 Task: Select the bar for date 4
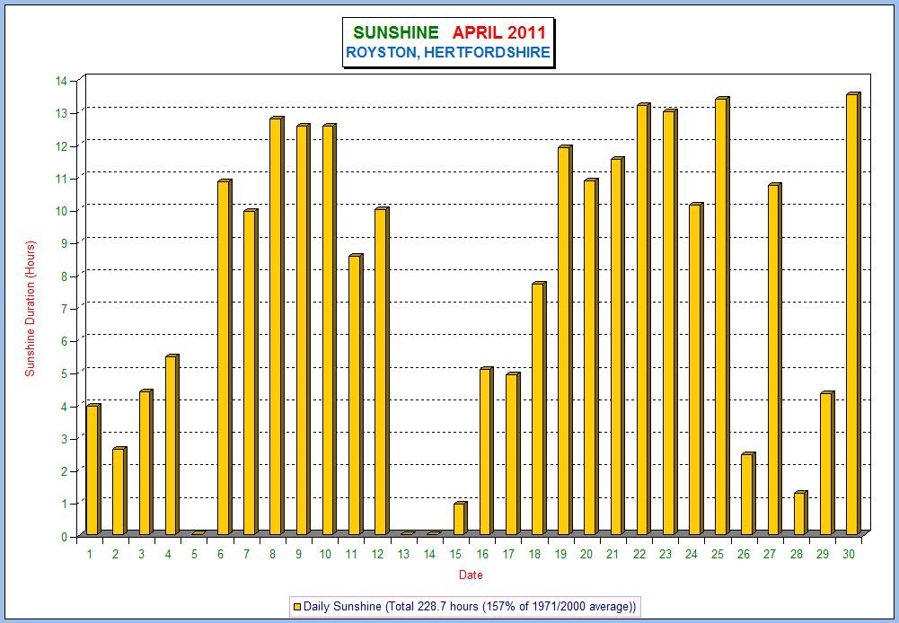click(x=172, y=444)
